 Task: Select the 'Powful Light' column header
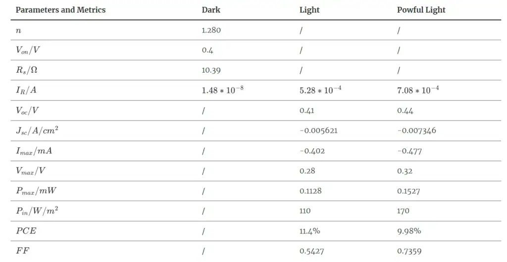click(421, 10)
